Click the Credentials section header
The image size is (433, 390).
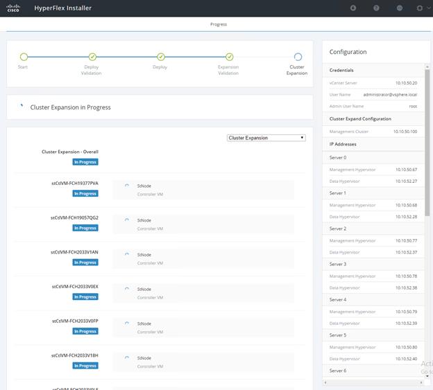point(373,70)
